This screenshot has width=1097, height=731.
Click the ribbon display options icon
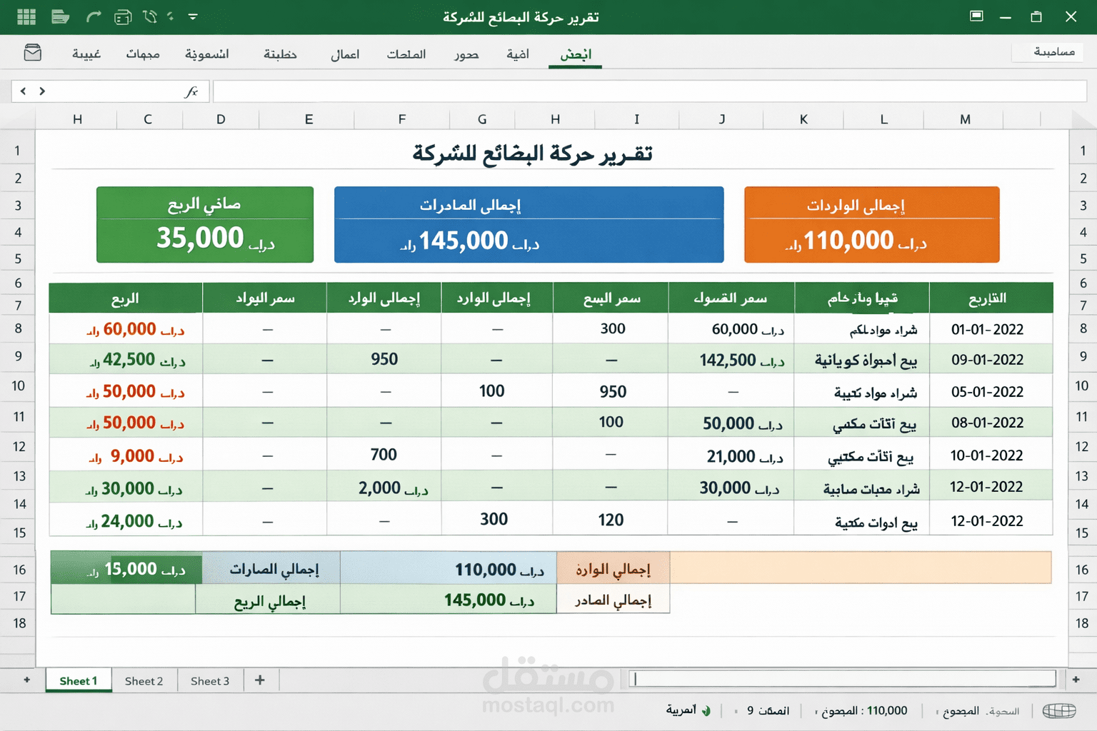coord(976,16)
